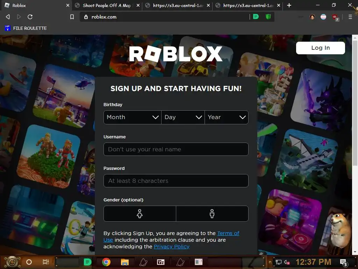Close the last s3.eu-central tab
The image size is (358, 269).
[x=279, y=5]
